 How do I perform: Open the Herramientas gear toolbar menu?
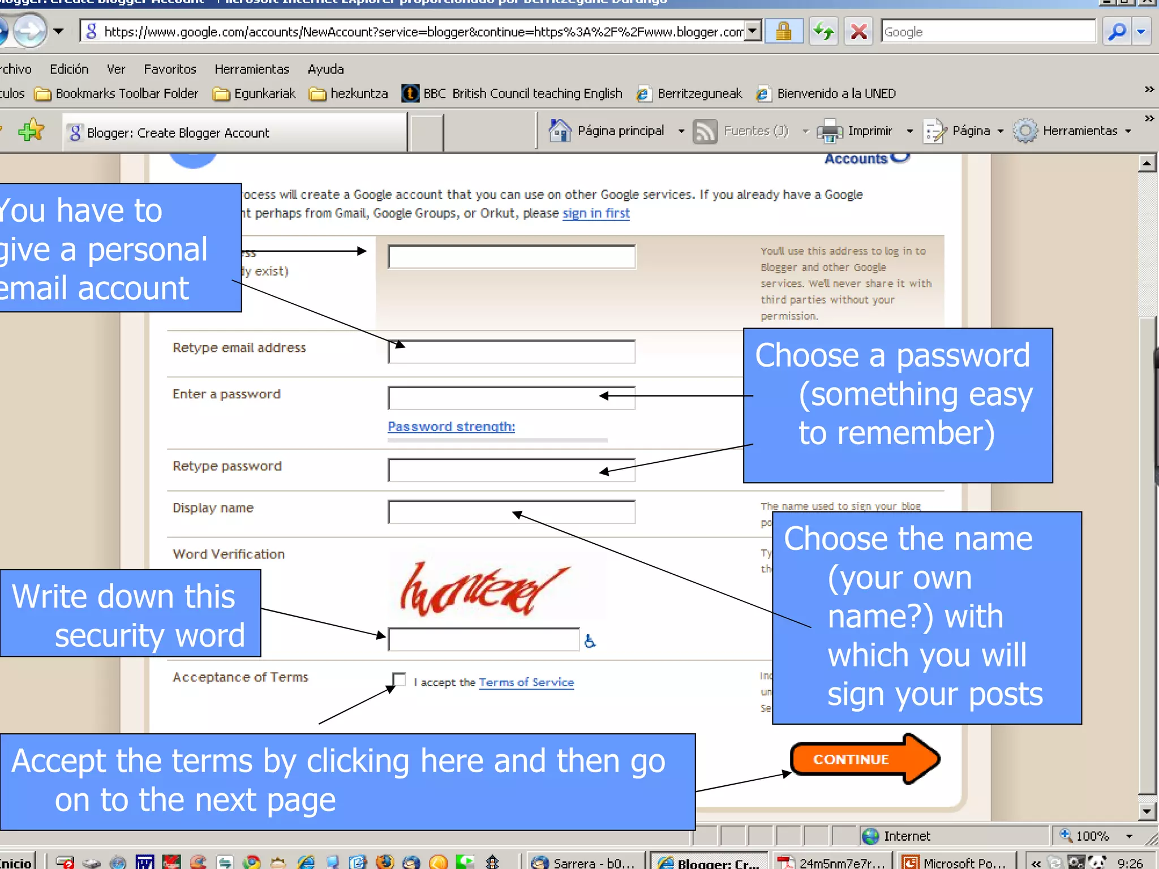(1072, 131)
